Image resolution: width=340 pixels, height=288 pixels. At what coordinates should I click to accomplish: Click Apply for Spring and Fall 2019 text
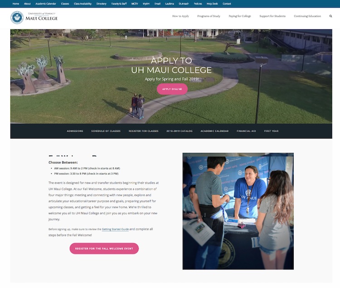[x=172, y=79]
